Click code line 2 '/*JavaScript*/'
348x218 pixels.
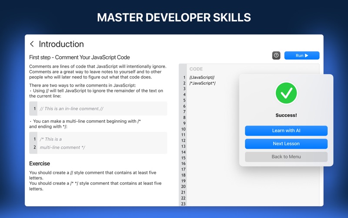(x=202, y=83)
